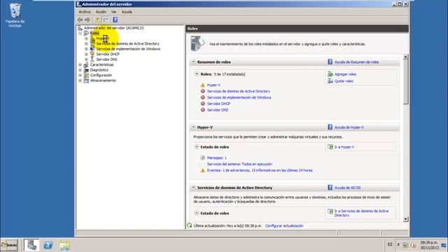Open Papelera de reciclaje desktop icon
Screen dimensions: 448x252
(15, 15)
